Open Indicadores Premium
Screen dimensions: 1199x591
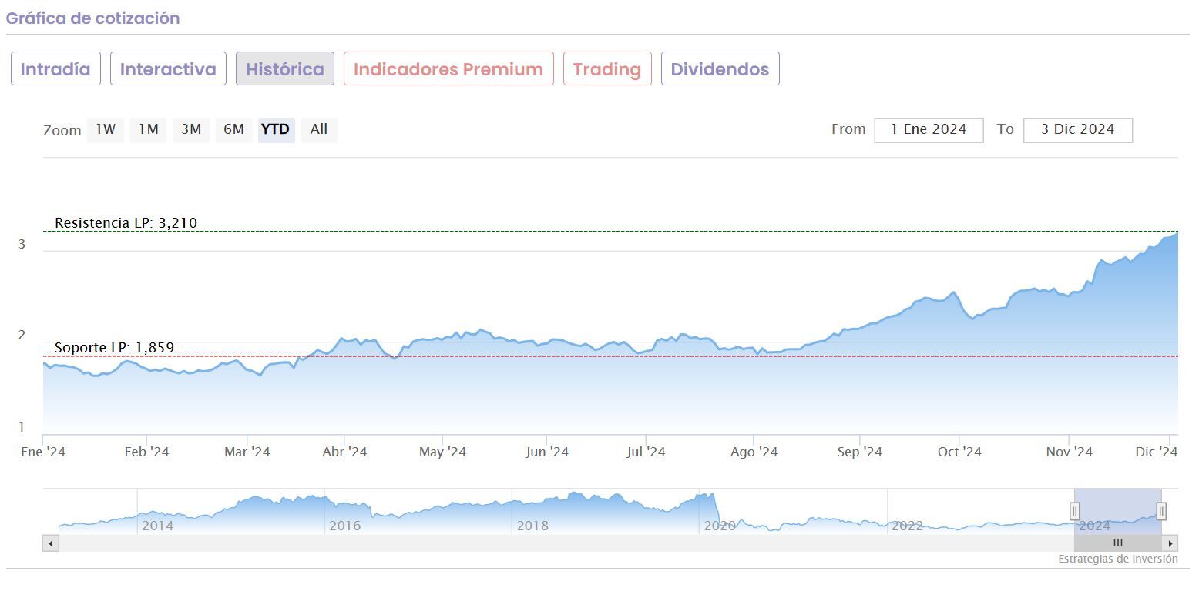point(448,69)
